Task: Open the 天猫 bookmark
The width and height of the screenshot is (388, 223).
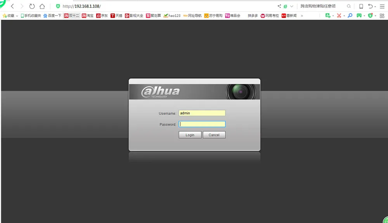Action: pos(116,15)
